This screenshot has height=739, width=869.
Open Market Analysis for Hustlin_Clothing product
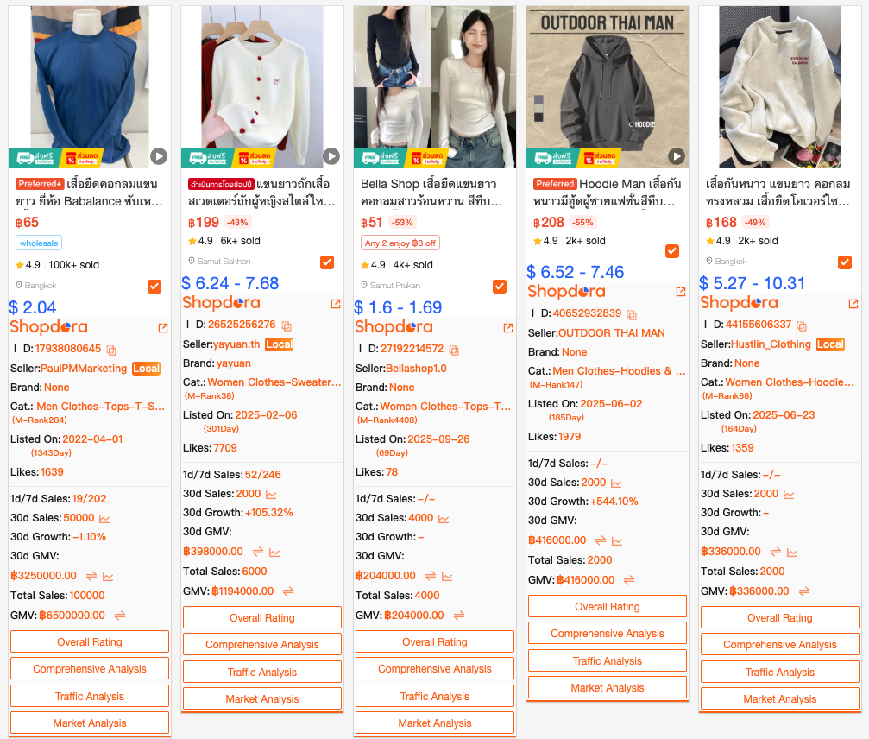780,699
